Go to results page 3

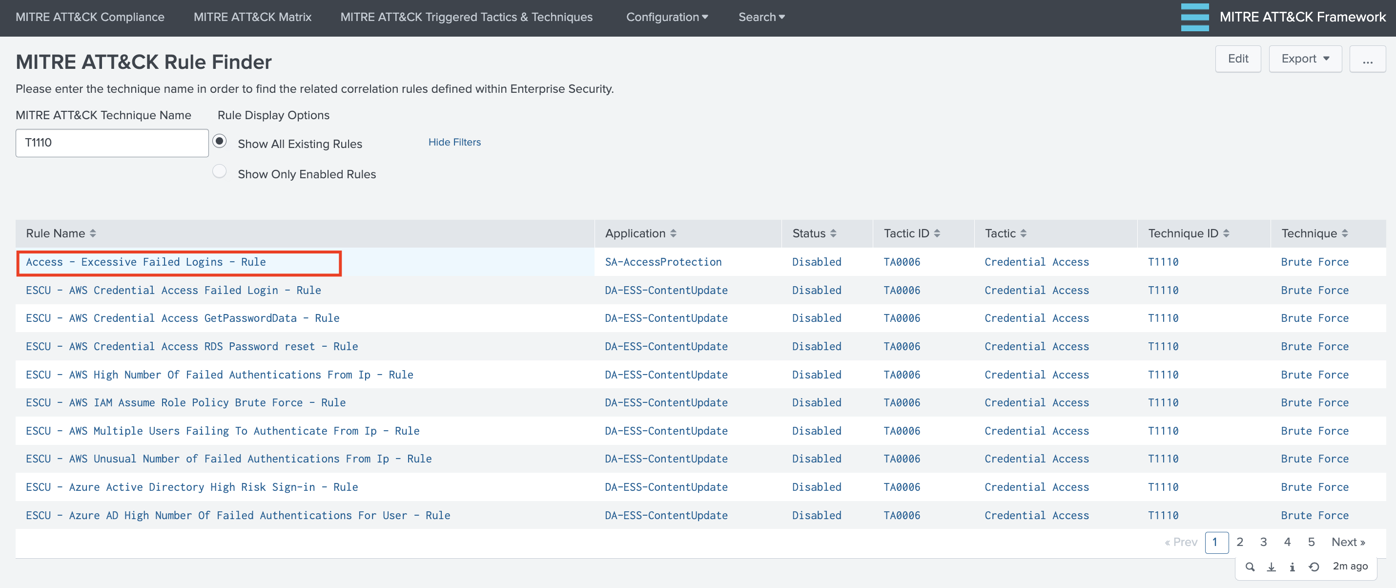[1263, 542]
